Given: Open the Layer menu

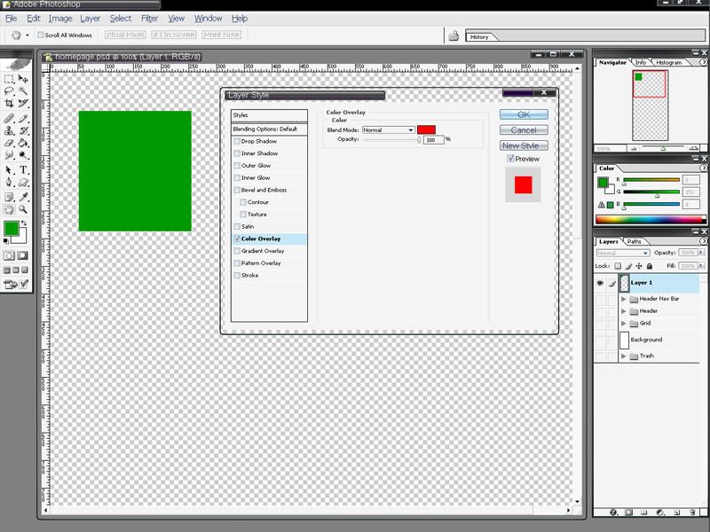Looking at the screenshot, I should tap(91, 19).
